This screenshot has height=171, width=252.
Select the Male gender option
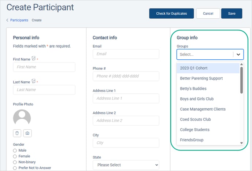(15, 150)
